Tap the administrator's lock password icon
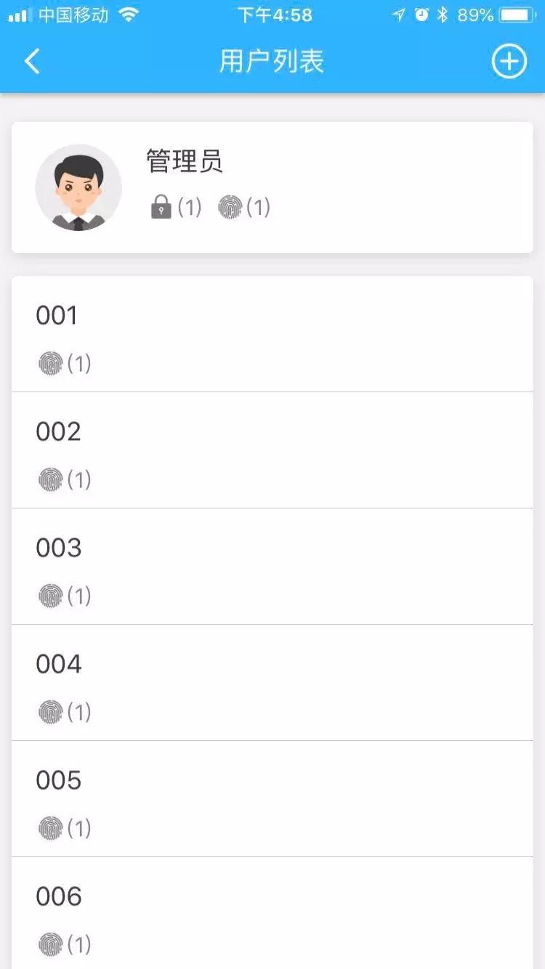The width and height of the screenshot is (545, 969). [161, 208]
